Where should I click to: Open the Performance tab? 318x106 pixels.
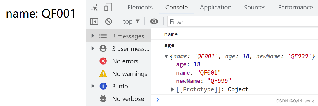[x=295, y=7]
